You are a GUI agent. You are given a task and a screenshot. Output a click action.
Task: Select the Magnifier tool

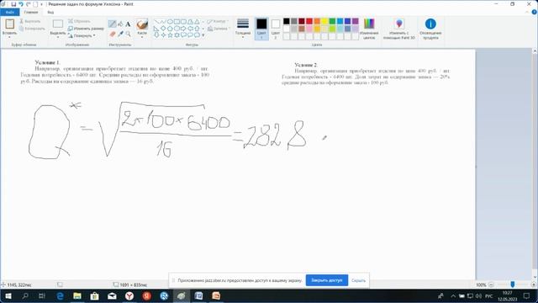click(x=128, y=34)
